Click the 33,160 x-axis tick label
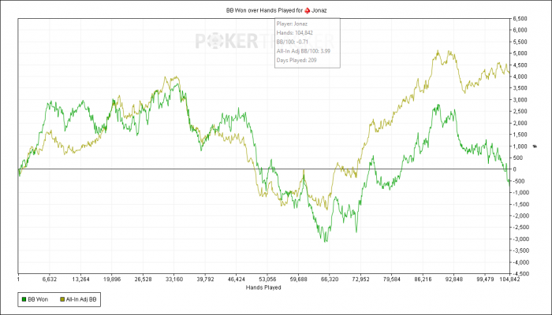The image size is (552, 315). [174, 280]
